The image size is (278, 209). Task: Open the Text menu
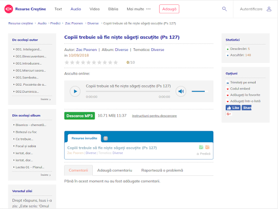tap(58, 9)
